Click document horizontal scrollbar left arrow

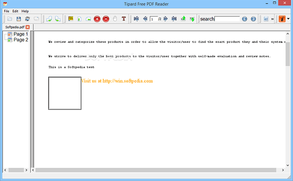(x=33, y=170)
